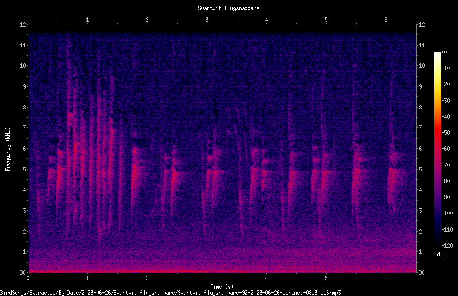Click the "-70" colorbar label

[445, 165]
